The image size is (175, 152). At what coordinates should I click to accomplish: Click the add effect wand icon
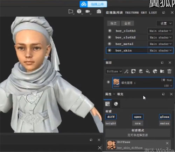[x=126, y=71]
